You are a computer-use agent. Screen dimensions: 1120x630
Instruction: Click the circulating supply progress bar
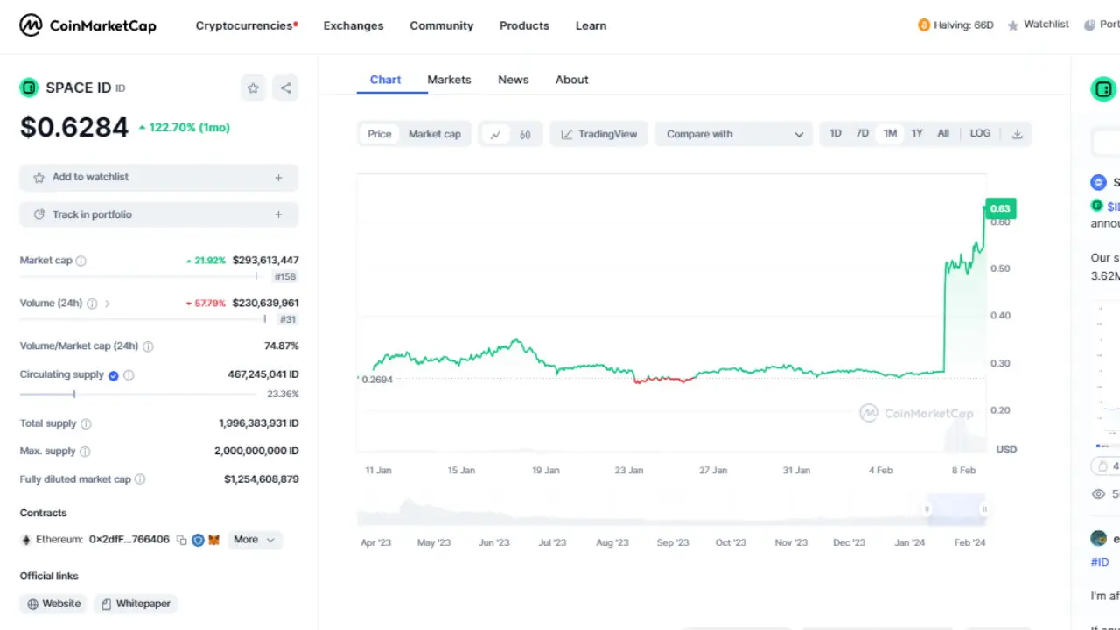point(138,395)
